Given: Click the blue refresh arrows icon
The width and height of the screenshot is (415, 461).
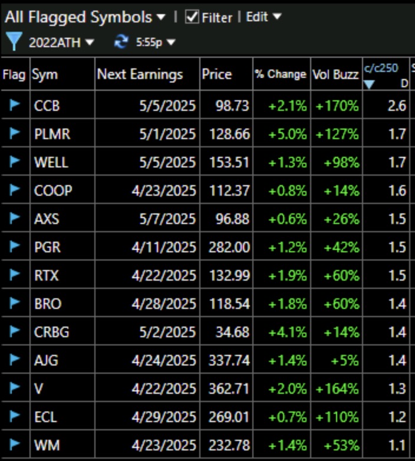Looking at the screenshot, I should click(x=121, y=41).
